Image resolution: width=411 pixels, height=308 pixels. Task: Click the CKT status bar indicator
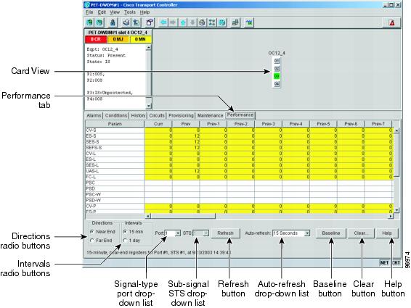pos(396,262)
